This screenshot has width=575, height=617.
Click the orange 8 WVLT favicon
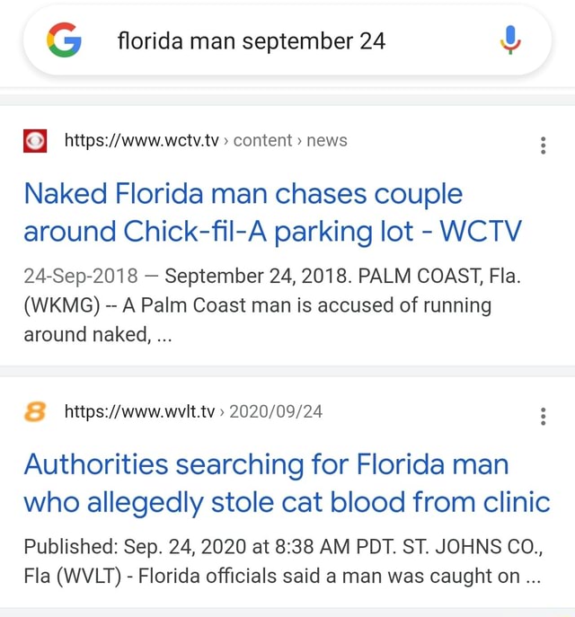(35, 411)
